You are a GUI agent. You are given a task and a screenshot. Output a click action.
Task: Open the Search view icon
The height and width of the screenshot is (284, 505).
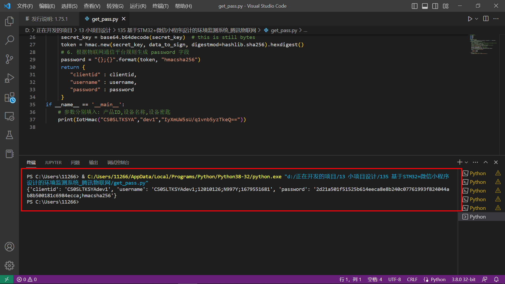click(9, 40)
